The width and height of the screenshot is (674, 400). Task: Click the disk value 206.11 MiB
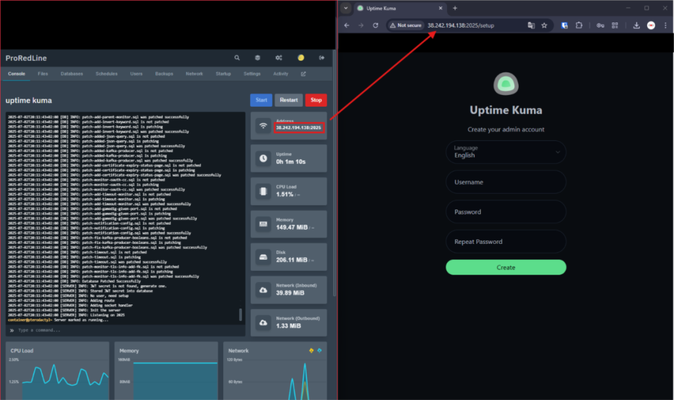point(292,260)
